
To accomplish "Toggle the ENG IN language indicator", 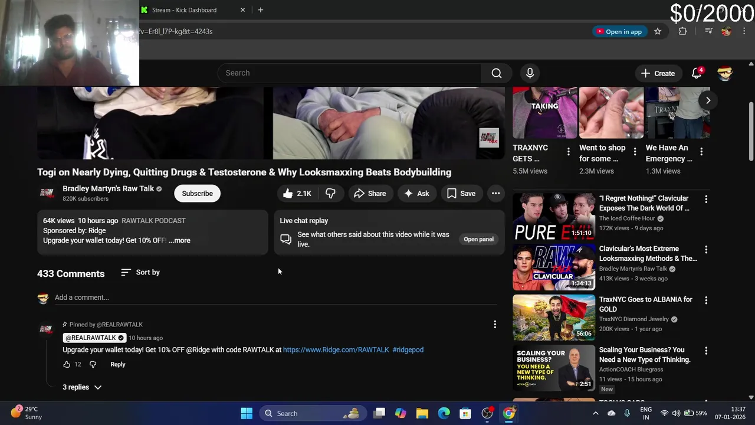I will (646, 413).
